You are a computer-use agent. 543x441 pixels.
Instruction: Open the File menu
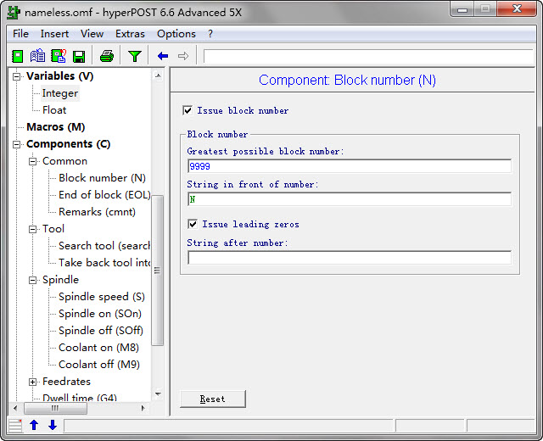point(20,34)
